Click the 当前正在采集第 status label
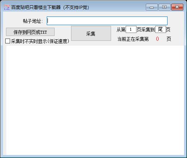This screenshot has height=158, width=187. coord(133,39)
